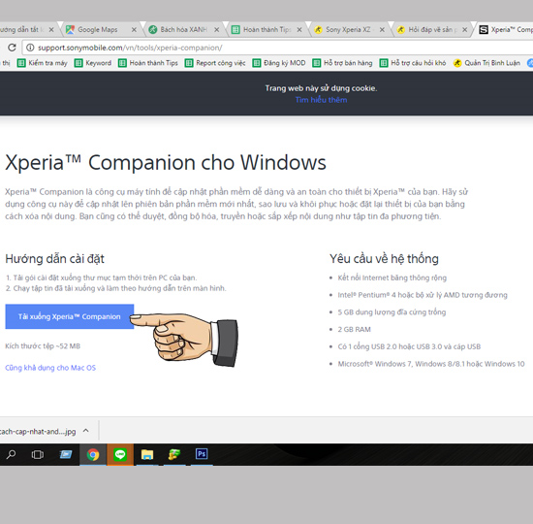Expand the download item options chevron

(86, 431)
